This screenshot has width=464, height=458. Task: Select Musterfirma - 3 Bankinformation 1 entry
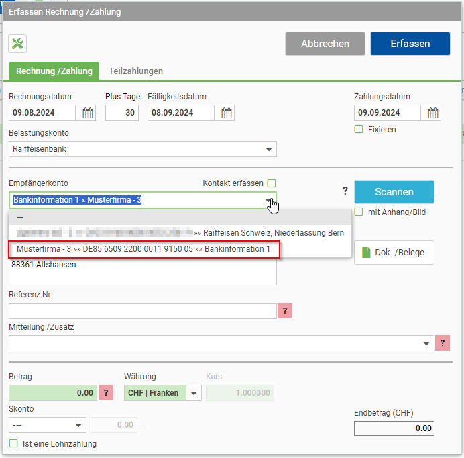click(x=143, y=249)
